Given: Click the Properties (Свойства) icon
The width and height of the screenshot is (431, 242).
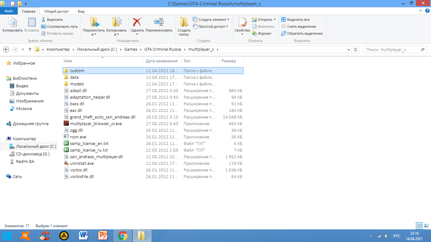Looking at the screenshot, I should (x=242, y=22).
